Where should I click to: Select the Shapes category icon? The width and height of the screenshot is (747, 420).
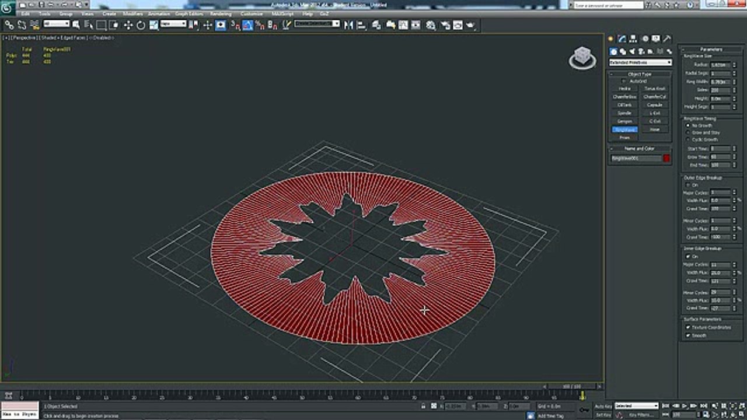pos(623,51)
